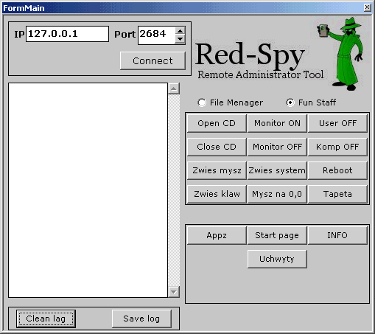Click the Uchwyty button
Image resolution: width=375 pixels, height=334 pixels.
coord(277,259)
